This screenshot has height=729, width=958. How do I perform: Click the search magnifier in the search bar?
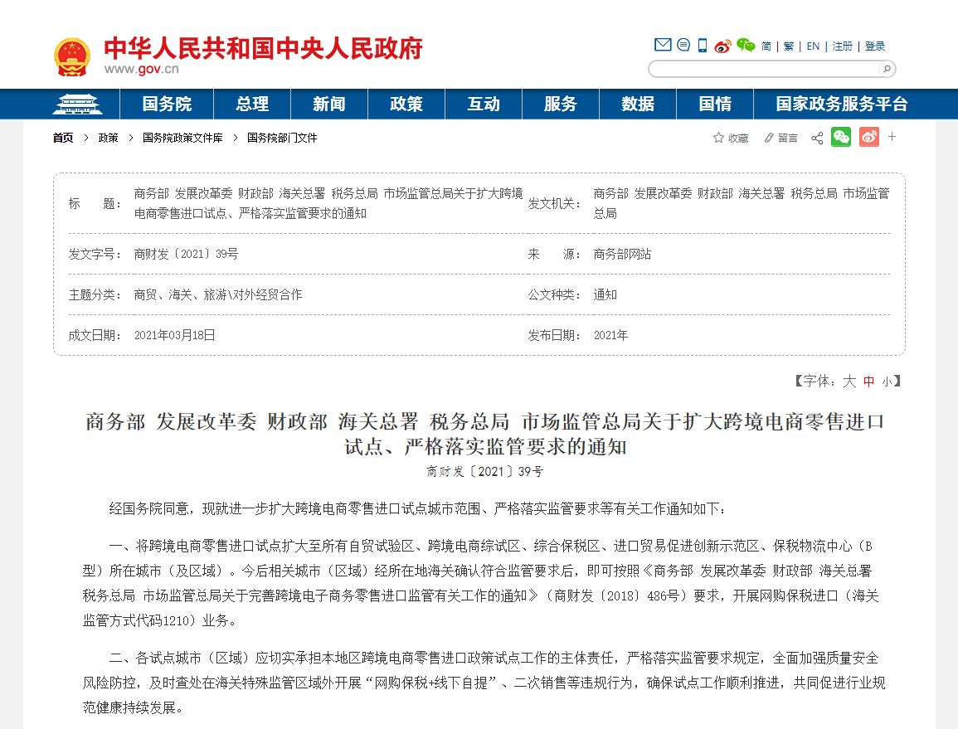887,68
